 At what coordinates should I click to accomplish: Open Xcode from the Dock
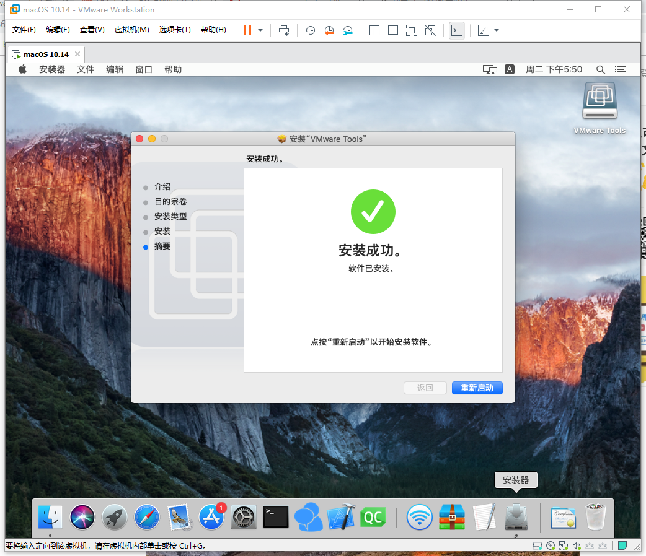[x=340, y=517]
